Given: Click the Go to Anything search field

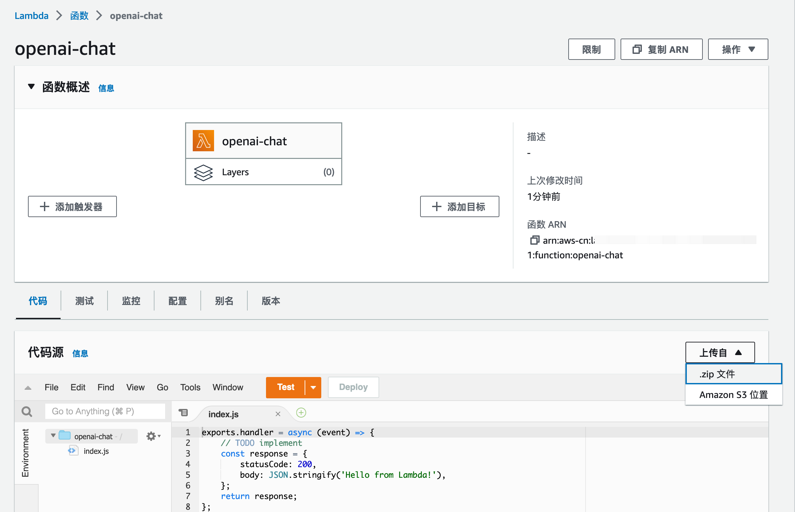Looking at the screenshot, I should coord(105,412).
